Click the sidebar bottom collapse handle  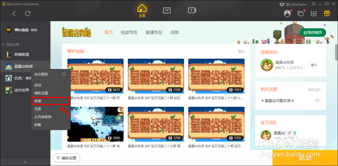(x=25, y=162)
